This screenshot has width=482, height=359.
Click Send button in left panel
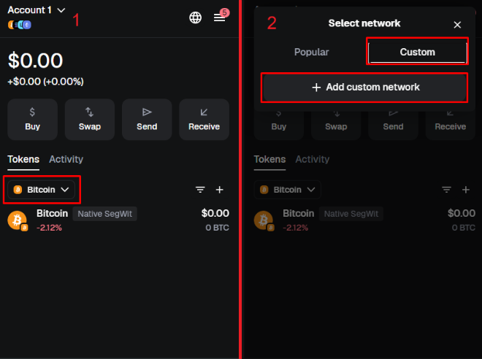coord(147,120)
